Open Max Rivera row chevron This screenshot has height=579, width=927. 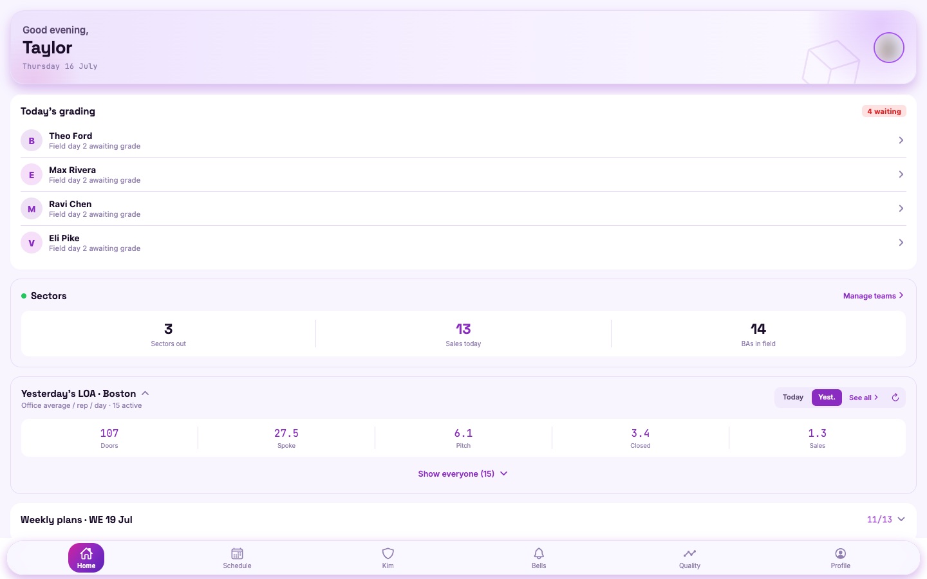tap(901, 174)
